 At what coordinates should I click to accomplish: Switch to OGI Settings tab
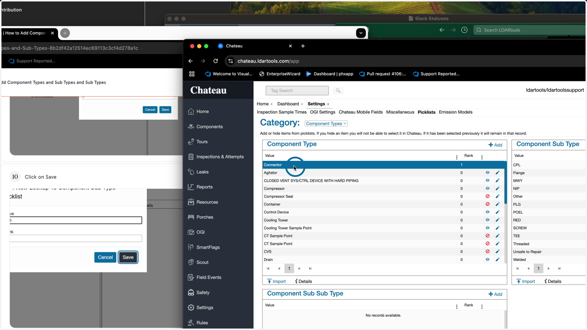coord(322,112)
